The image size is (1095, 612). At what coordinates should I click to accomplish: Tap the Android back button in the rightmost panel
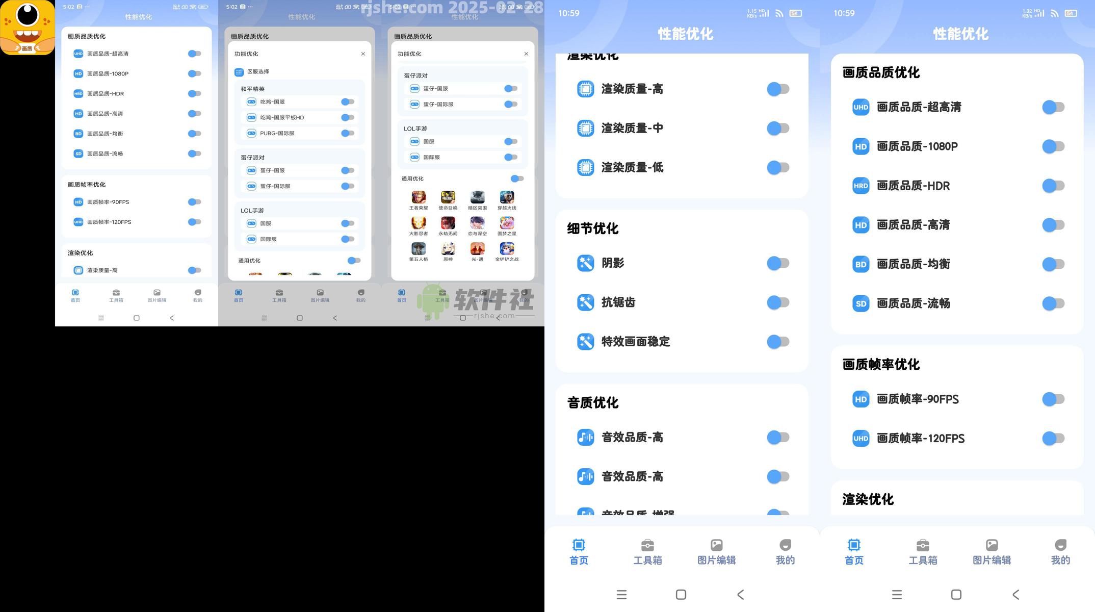click(x=1015, y=595)
